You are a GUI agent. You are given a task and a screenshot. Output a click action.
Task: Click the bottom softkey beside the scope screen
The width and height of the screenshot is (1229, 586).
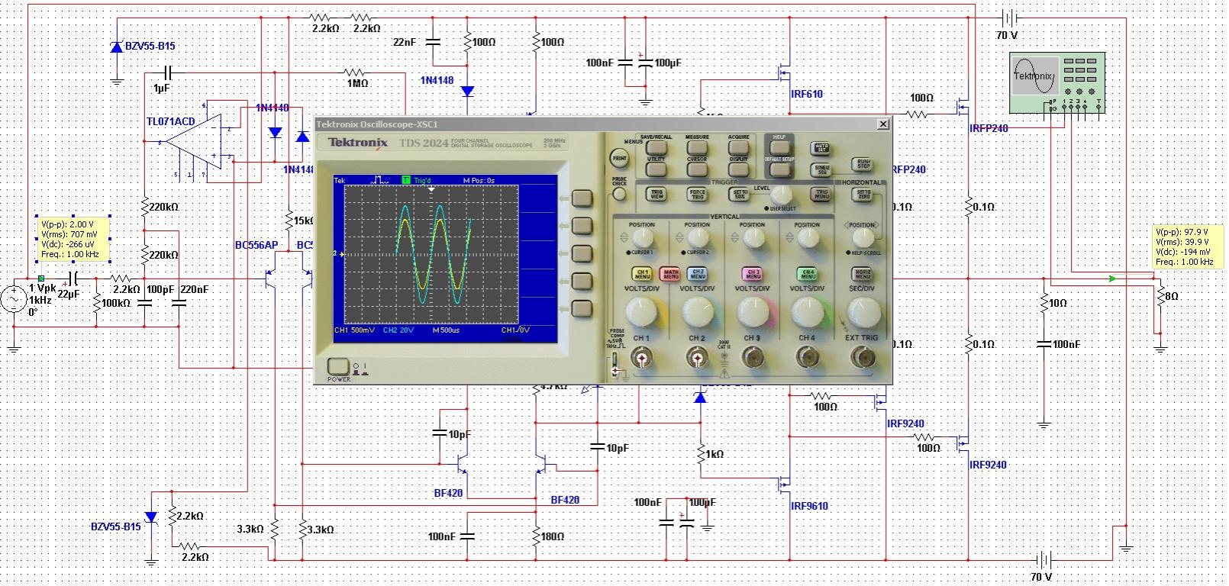582,308
